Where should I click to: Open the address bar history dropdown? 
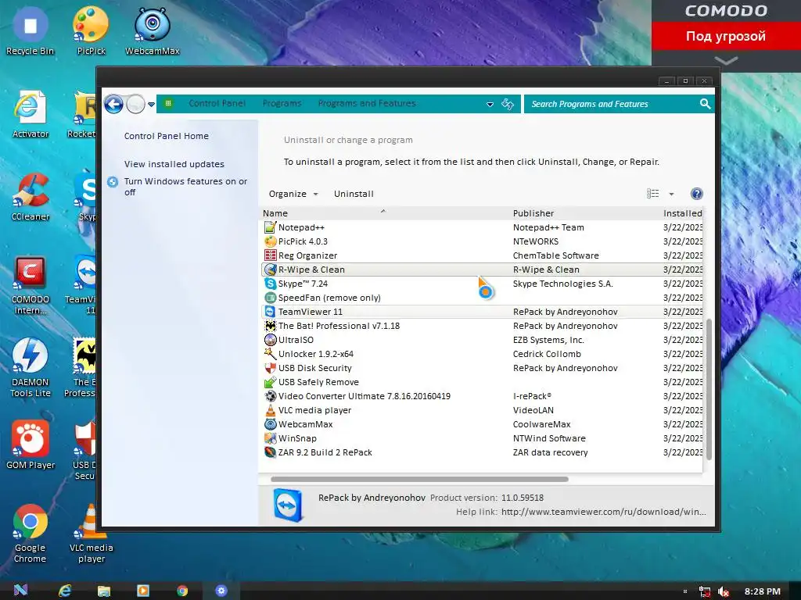point(490,104)
